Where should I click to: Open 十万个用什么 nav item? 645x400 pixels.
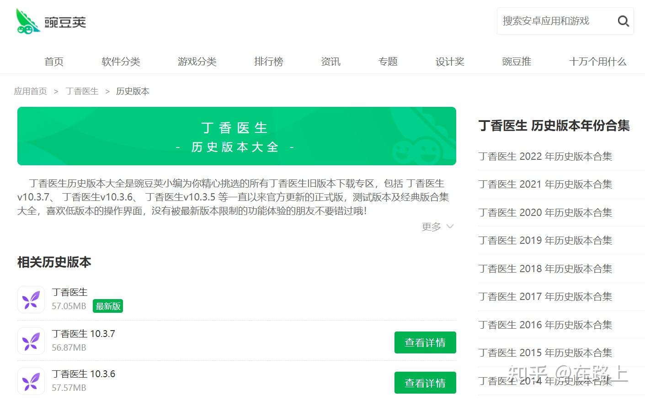(x=597, y=62)
